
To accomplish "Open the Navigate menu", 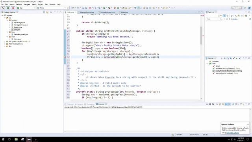I will 27,4.
